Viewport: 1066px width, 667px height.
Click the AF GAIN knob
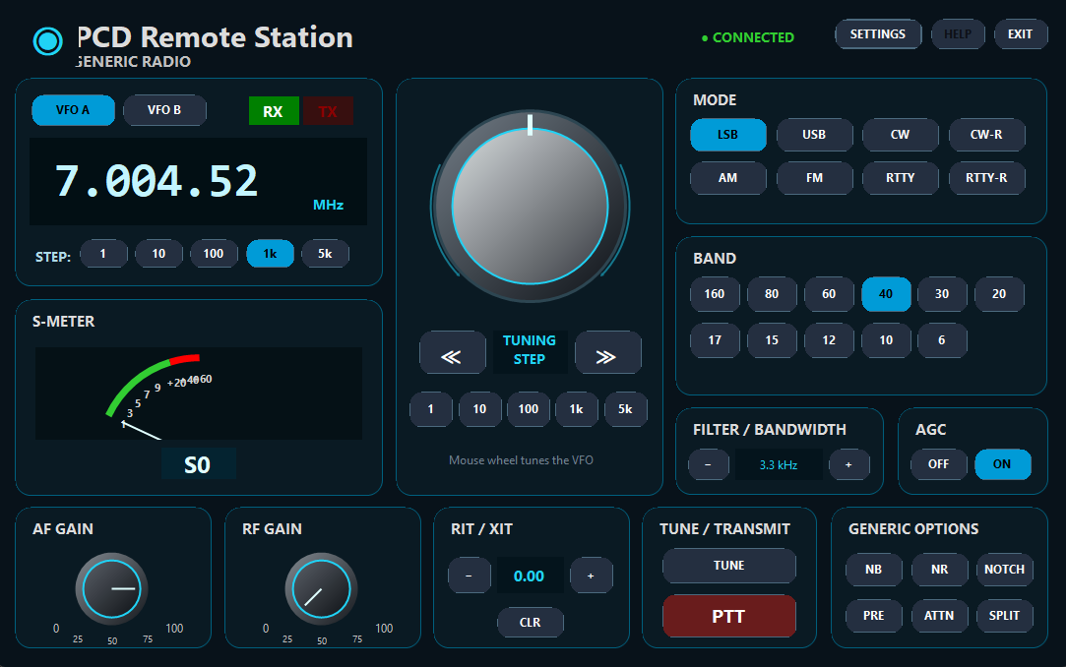(x=111, y=589)
